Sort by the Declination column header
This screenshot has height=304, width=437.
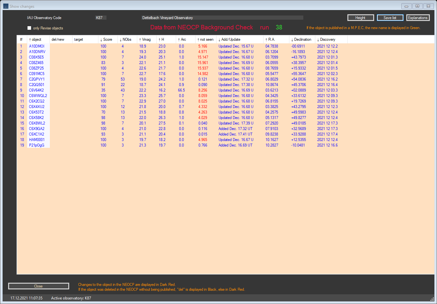click(302, 39)
